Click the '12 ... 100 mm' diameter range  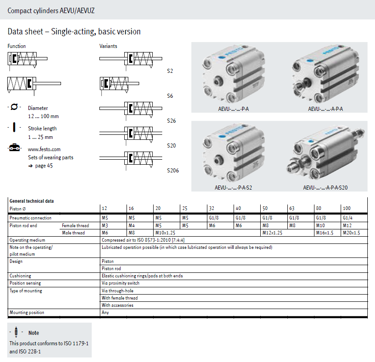43,116
